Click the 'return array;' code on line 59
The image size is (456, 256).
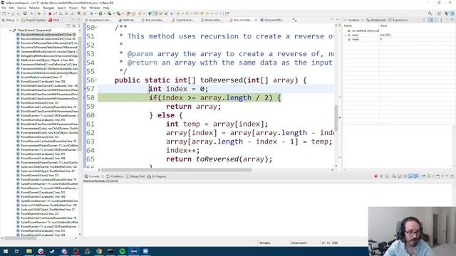pyautogui.click(x=193, y=107)
